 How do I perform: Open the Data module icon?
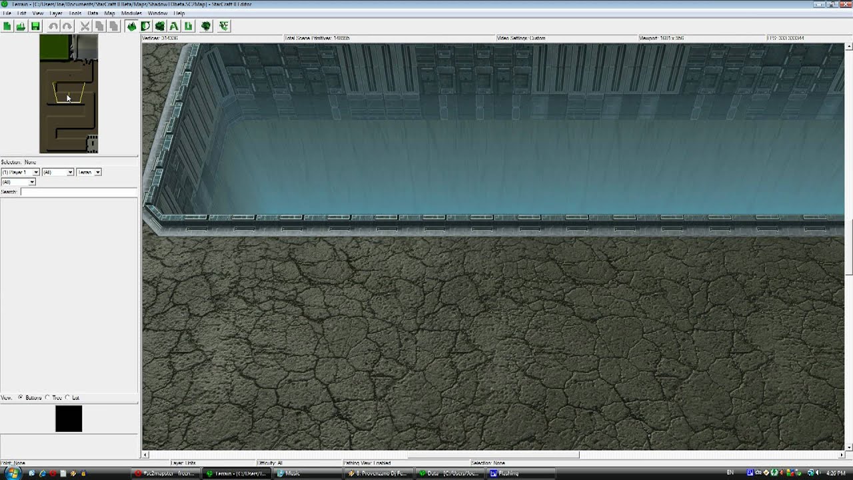coord(160,26)
